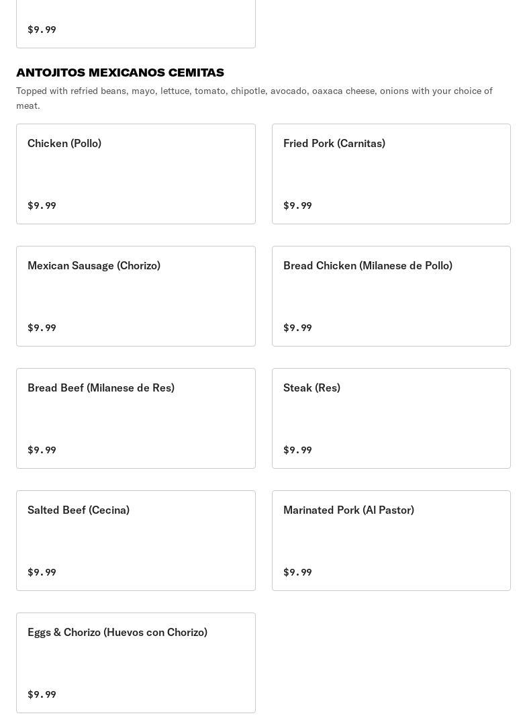Select Eggs & Chorizo (Huevos con Chorizo)
This screenshot has height=728, width=527.
pos(136,662)
